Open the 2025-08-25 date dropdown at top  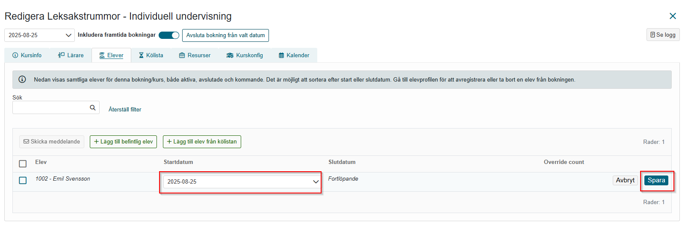[x=39, y=35]
